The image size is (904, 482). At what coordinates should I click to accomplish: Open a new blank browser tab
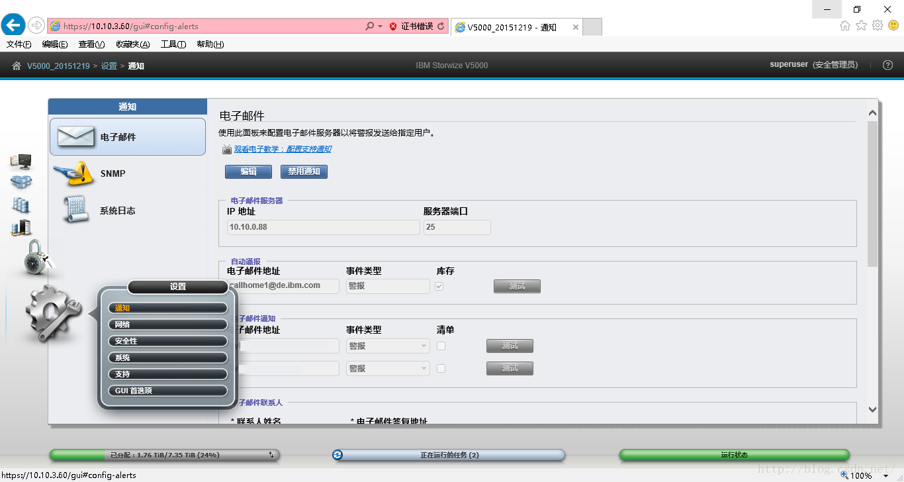592,27
